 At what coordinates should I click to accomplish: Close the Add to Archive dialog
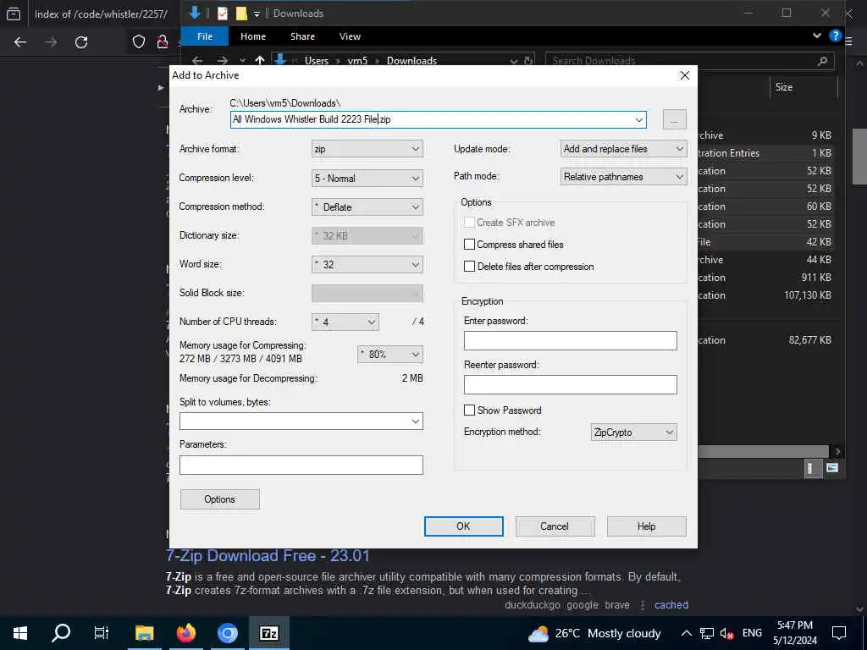tap(684, 75)
